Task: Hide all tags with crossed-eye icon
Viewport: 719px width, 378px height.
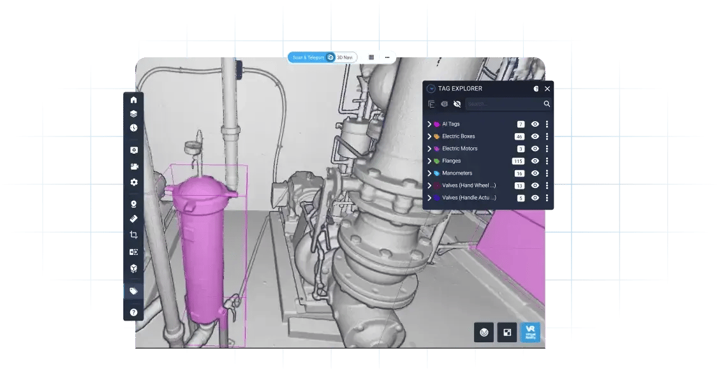Action: (457, 104)
